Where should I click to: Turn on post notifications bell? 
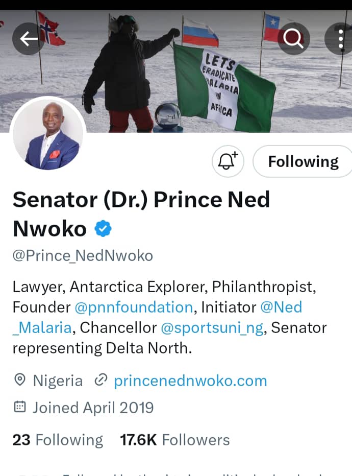click(228, 161)
